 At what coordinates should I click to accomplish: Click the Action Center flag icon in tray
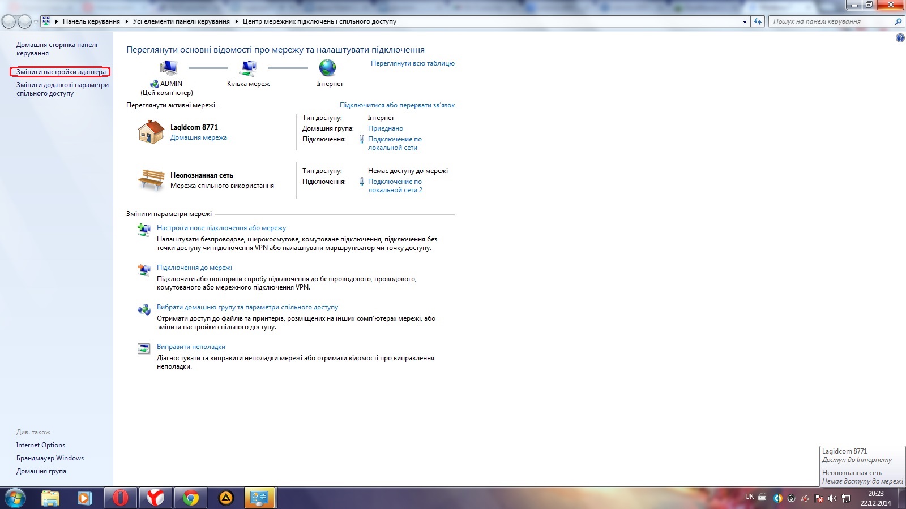click(819, 498)
